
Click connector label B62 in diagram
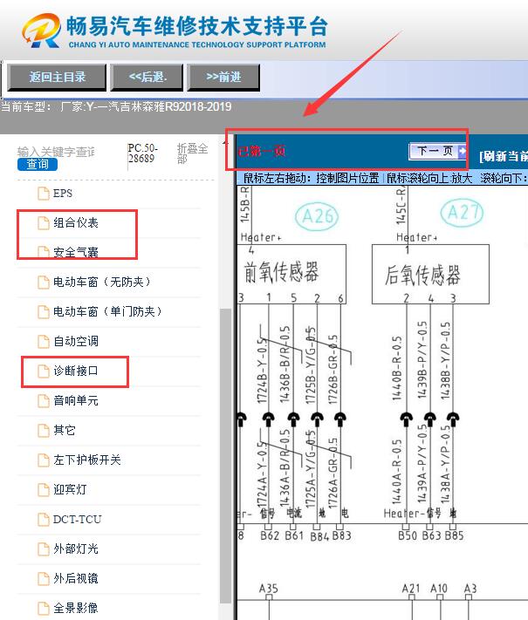click(x=270, y=535)
